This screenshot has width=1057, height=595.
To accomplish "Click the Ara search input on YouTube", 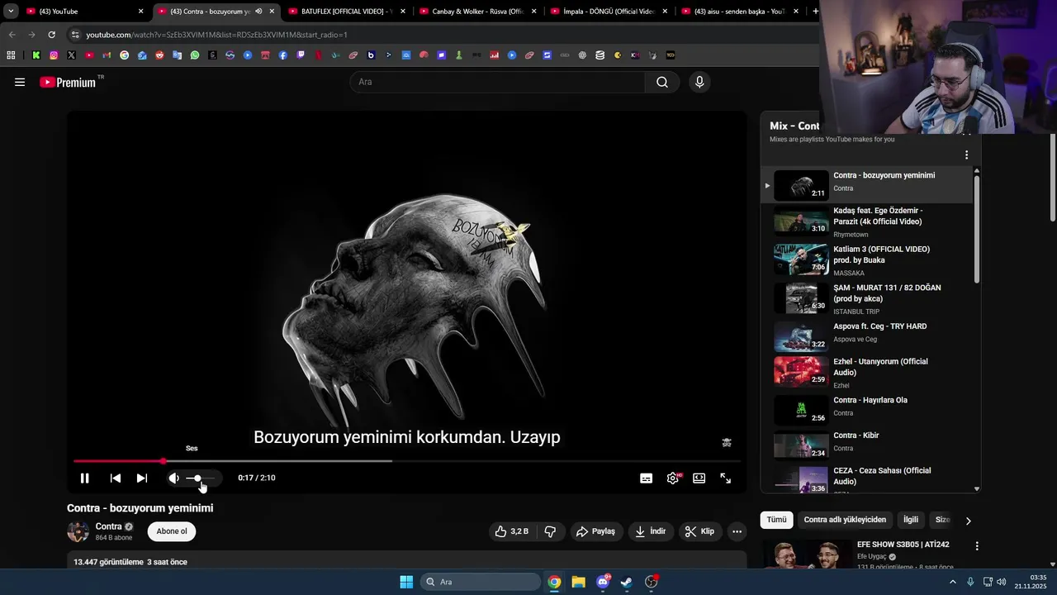I will coord(498,82).
